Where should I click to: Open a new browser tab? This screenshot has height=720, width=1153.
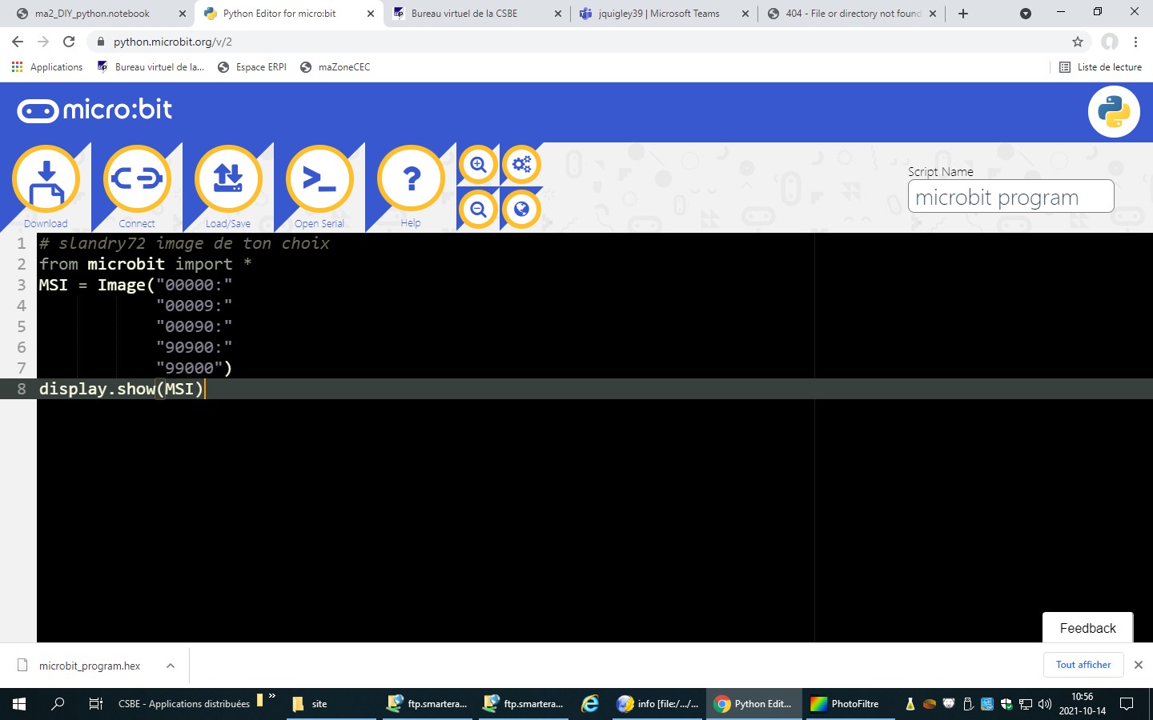[963, 14]
